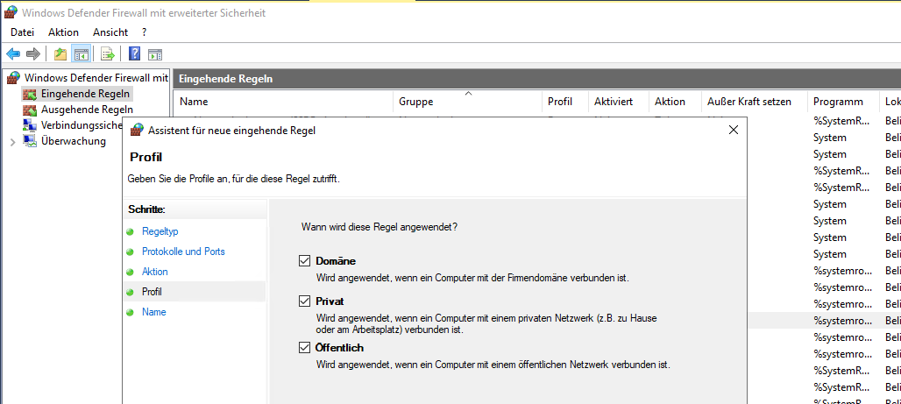Click the green bullet beside Regeltyp
Image resolution: width=901 pixels, height=404 pixels.
coord(130,231)
